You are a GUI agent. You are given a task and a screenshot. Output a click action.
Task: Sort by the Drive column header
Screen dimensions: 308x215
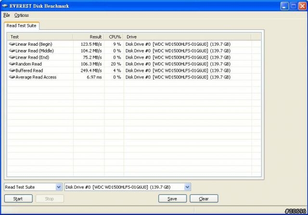point(188,37)
